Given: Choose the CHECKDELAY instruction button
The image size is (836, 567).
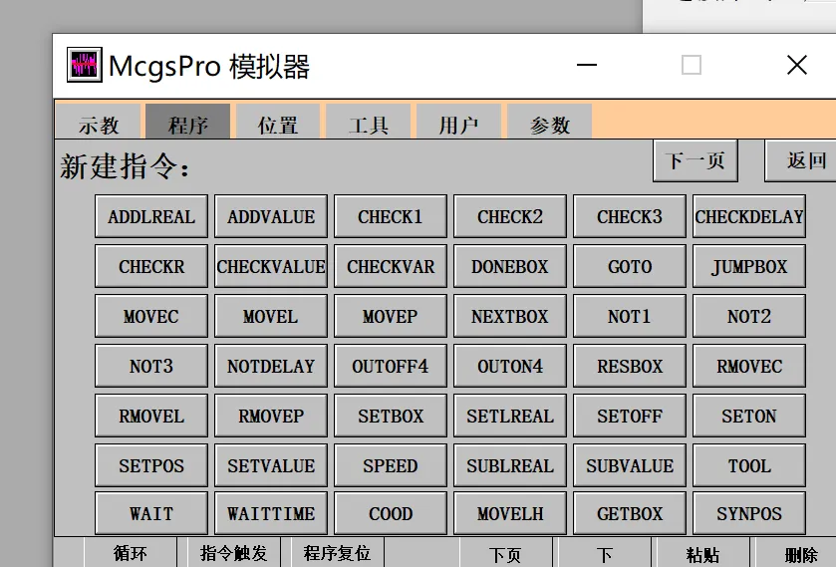Looking at the screenshot, I should pyautogui.click(x=749, y=216).
